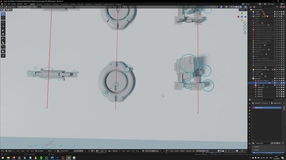
Task: Switch to the Geometry Nodes workspace tab
Action: tap(109, 4)
